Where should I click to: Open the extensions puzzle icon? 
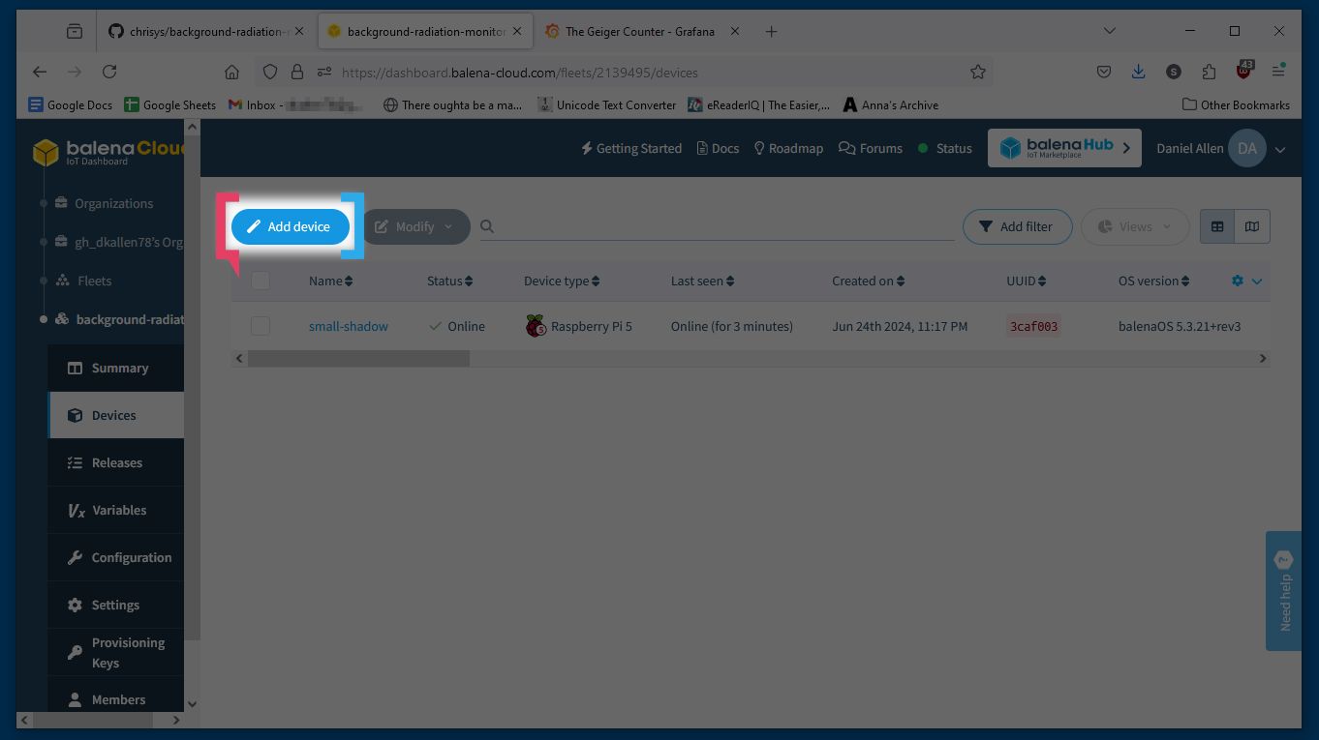(1209, 72)
